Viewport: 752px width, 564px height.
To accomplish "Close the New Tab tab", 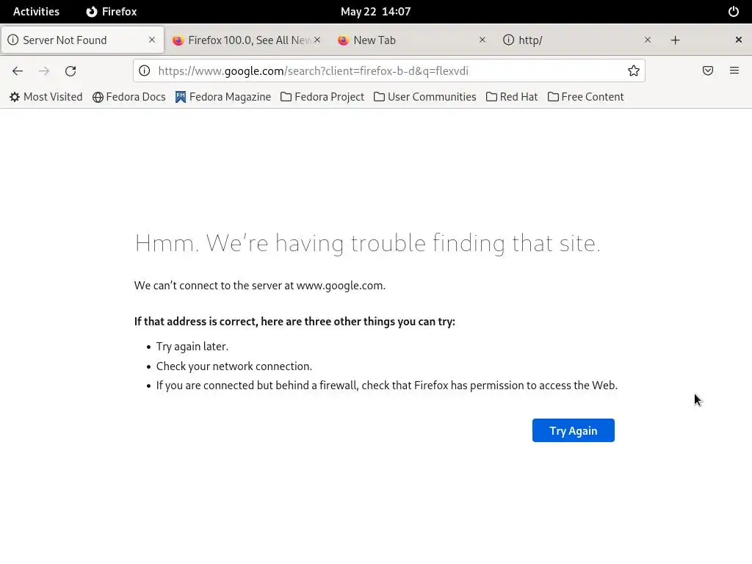I will (x=482, y=40).
